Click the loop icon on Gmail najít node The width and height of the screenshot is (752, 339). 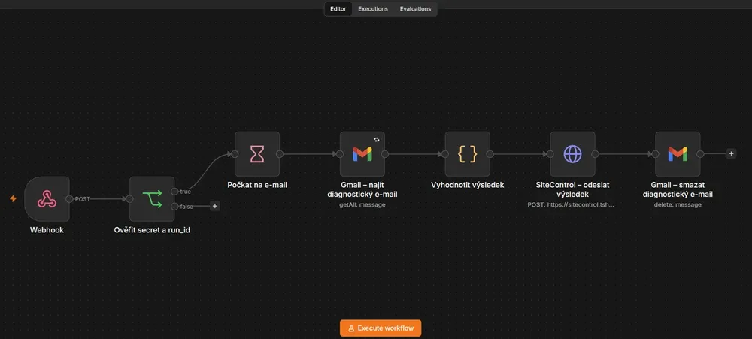click(x=377, y=139)
